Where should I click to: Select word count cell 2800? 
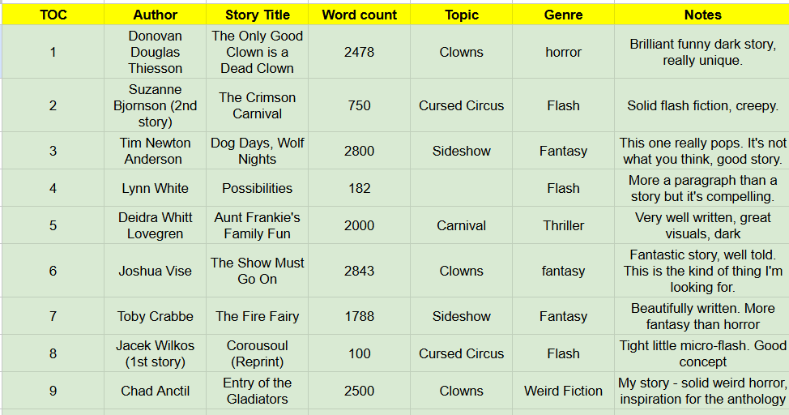click(359, 151)
